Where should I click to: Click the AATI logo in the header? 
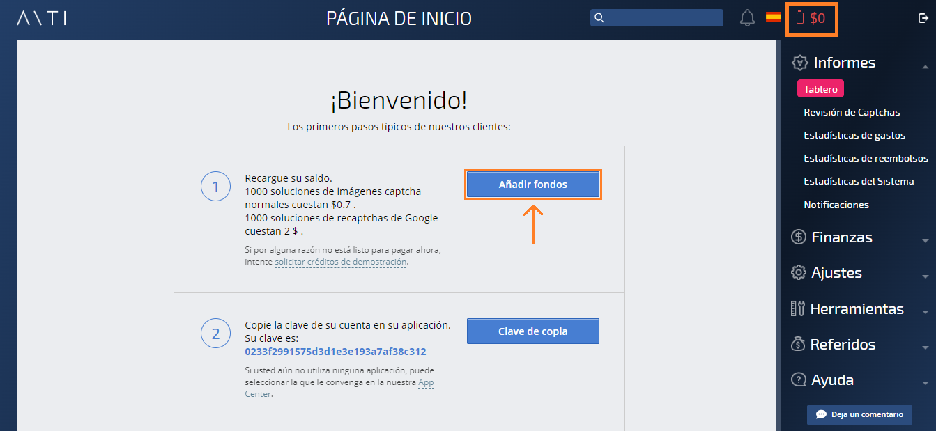(42, 18)
